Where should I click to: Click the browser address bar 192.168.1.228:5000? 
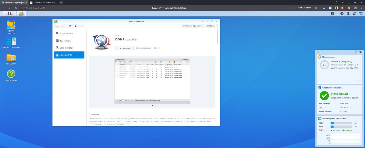[34, 8]
